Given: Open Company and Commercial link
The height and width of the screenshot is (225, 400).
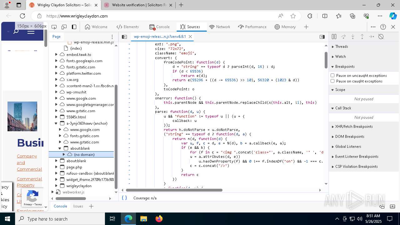Looking at the screenshot, I should (29, 162).
